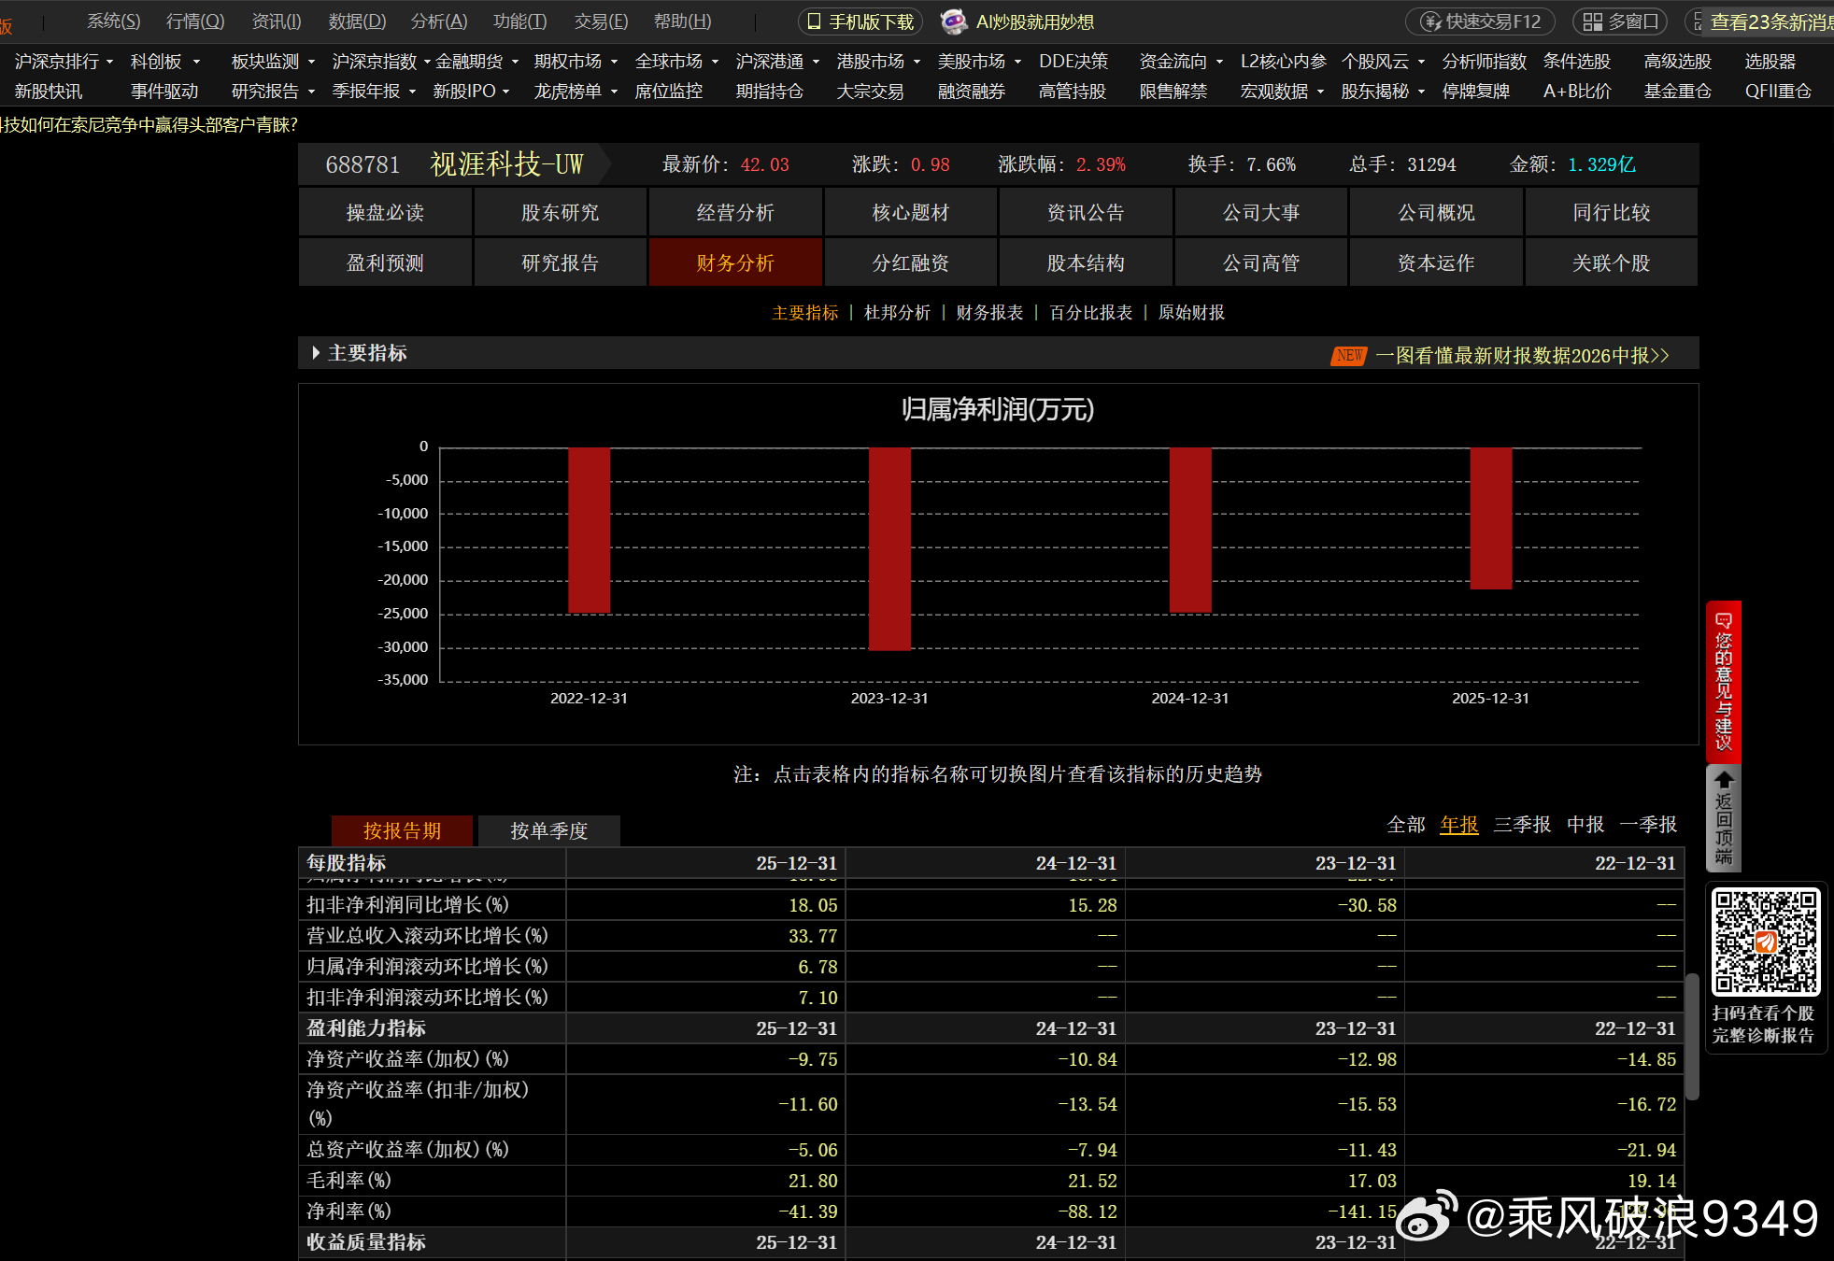Screen dimensions: 1834x1261
Task: Click 总资产收益率(加权)(%) indicator name
Action: pos(407,1150)
